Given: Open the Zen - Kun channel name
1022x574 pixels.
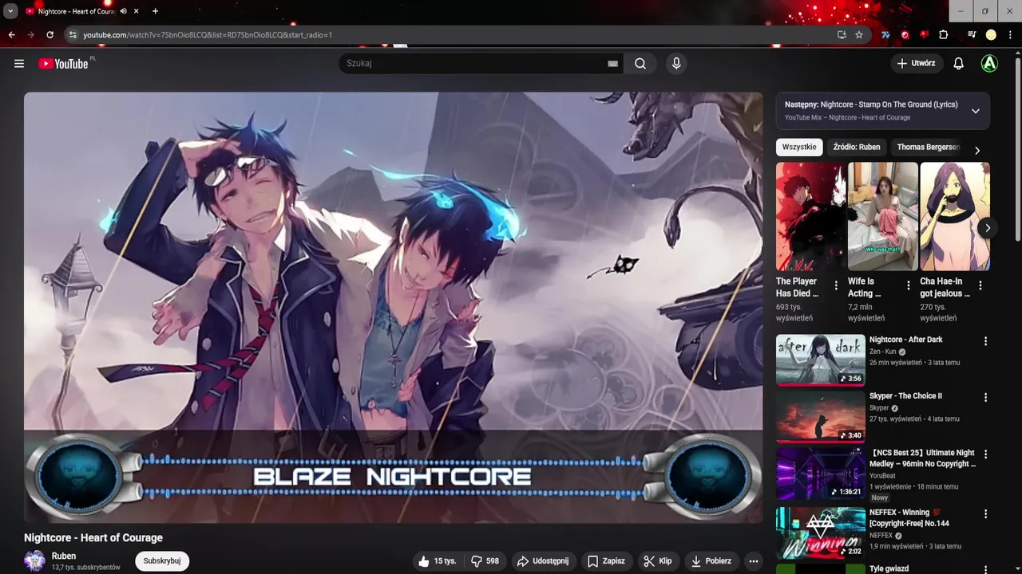Looking at the screenshot, I should pyautogui.click(x=883, y=352).
